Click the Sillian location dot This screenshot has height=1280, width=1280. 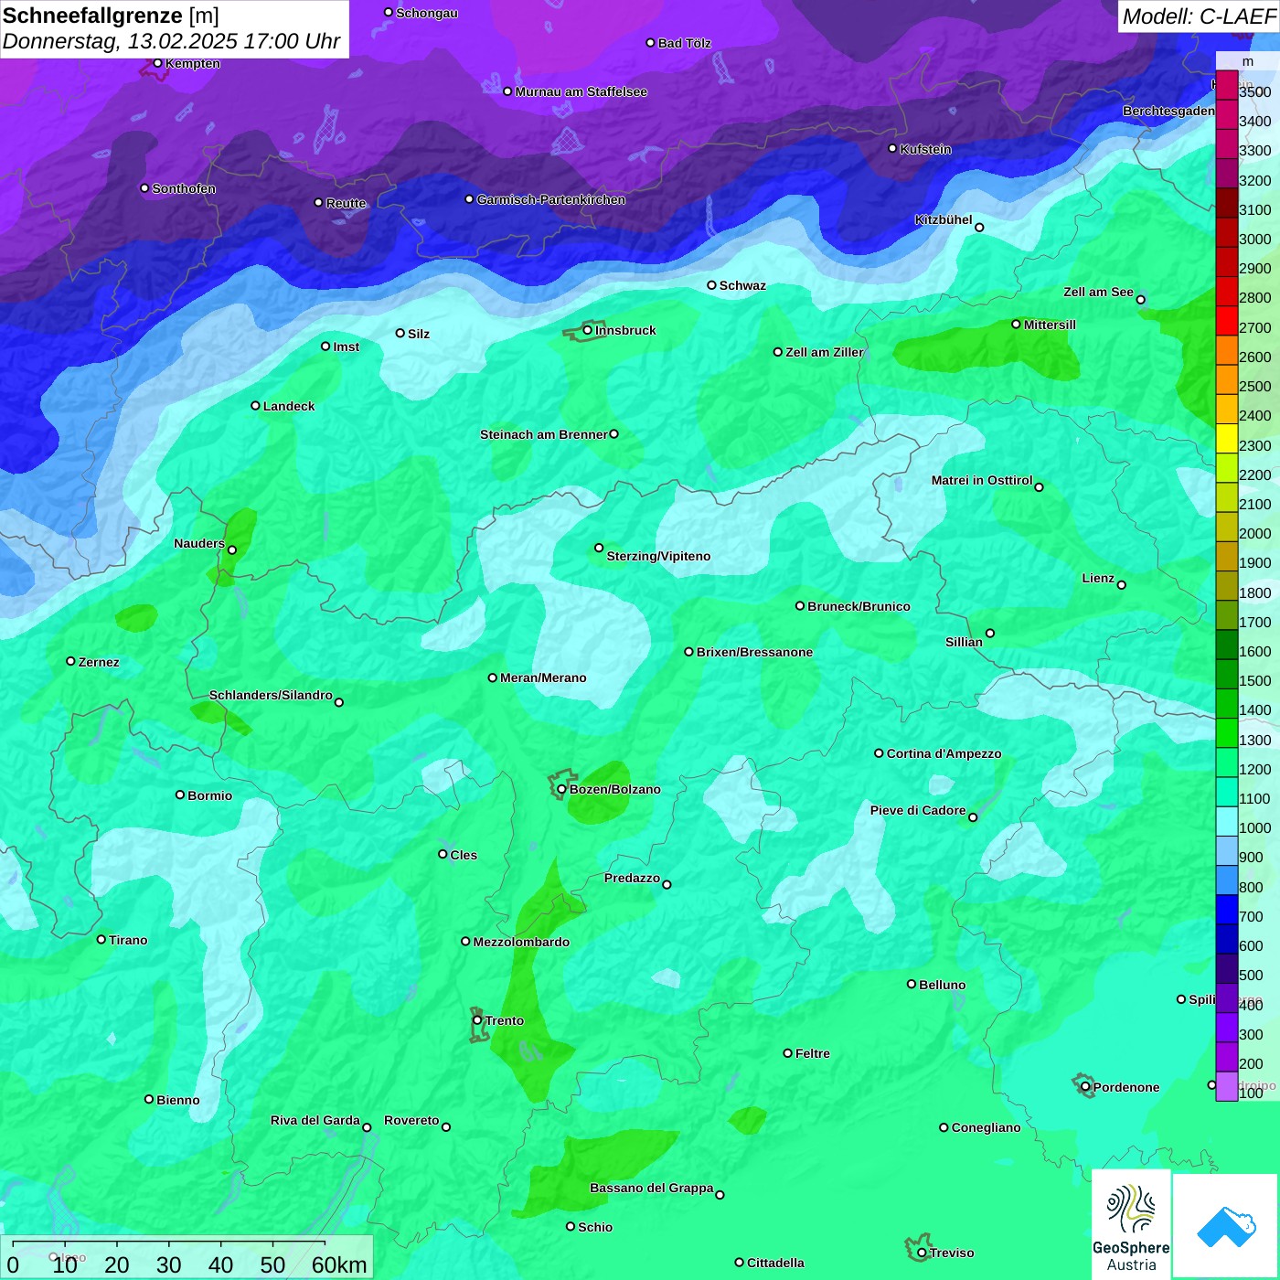pyautogui.click(x=990, y=633)
